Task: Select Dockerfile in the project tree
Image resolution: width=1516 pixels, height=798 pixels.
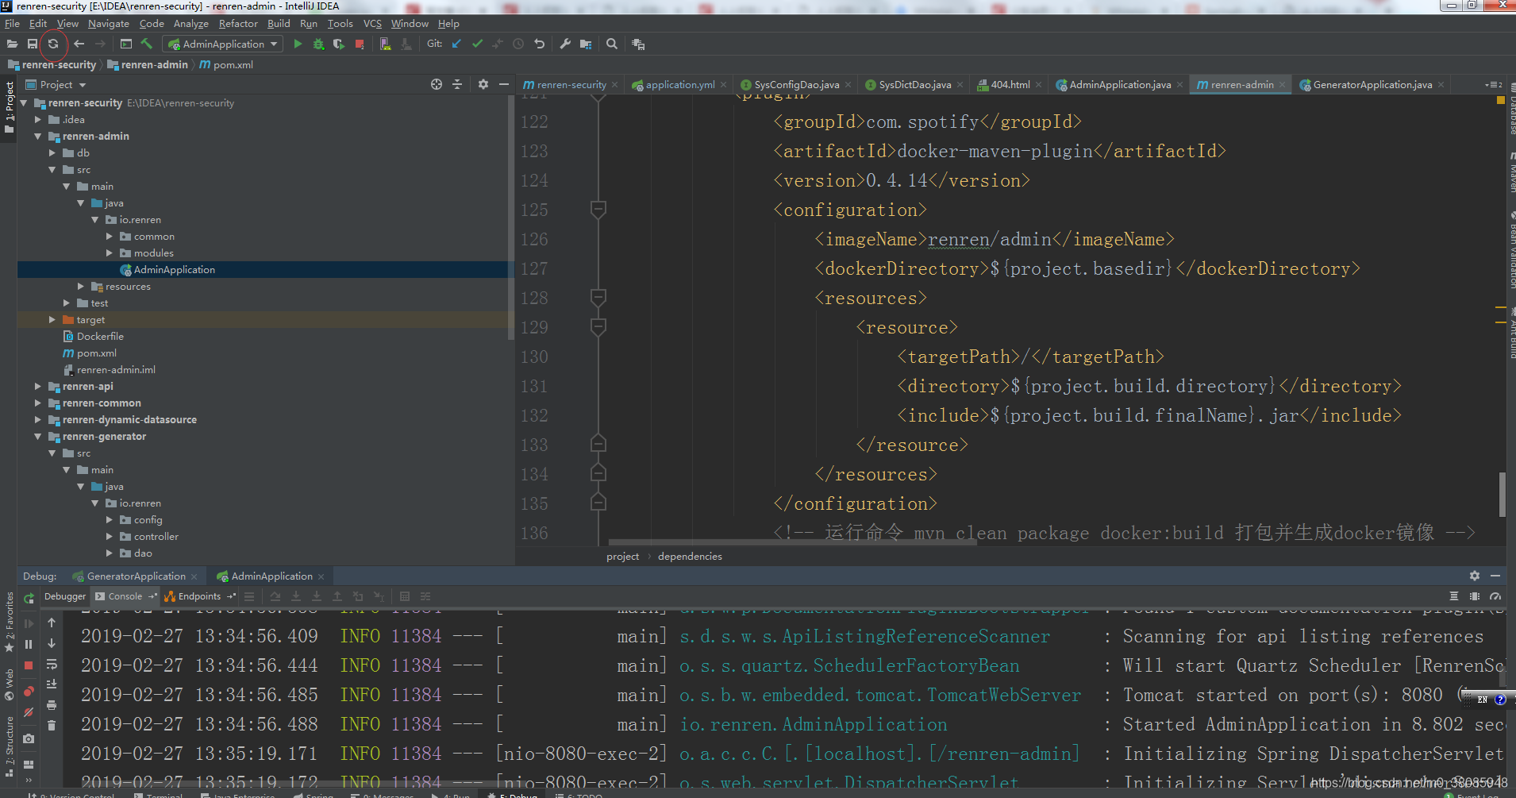Action: pyautogui.click(x=100, y=336)
